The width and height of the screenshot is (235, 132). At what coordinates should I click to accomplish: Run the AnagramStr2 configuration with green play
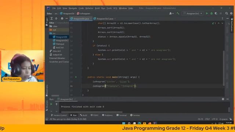coord(207,13)
